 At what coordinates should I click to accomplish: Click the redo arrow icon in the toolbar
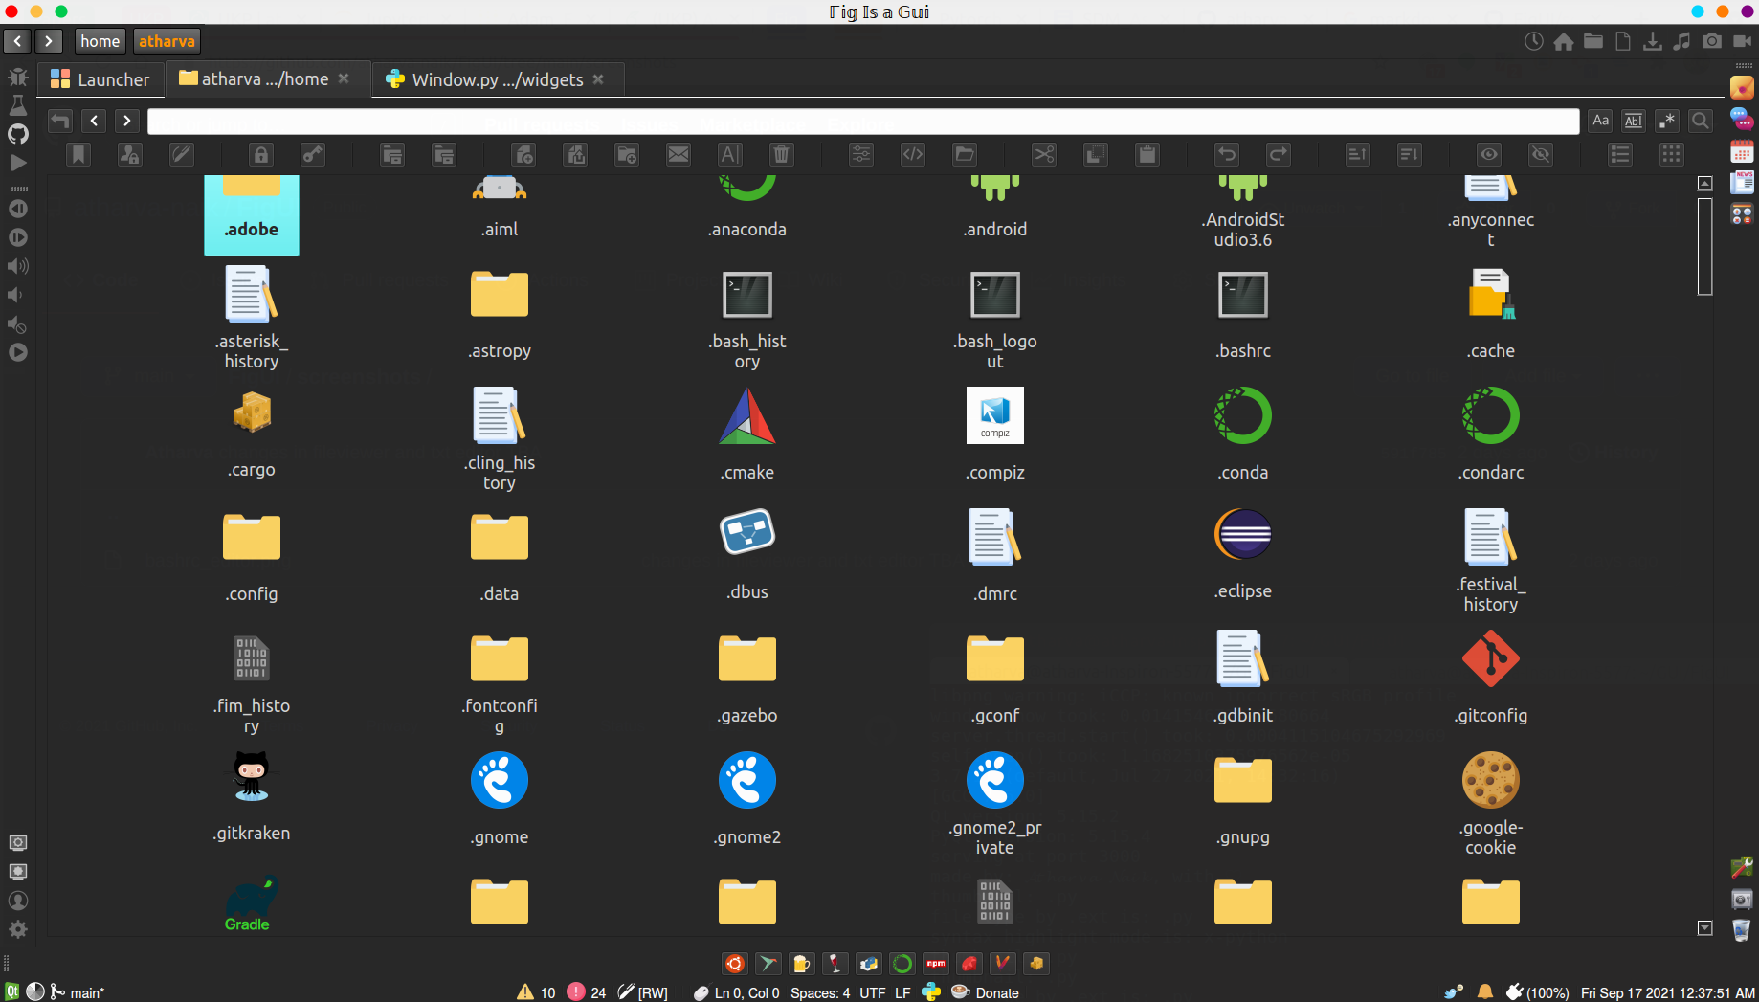click(1279, 154)
